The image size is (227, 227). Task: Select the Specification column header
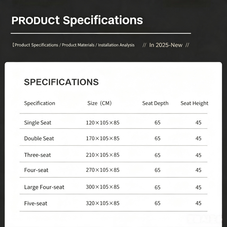39,103
